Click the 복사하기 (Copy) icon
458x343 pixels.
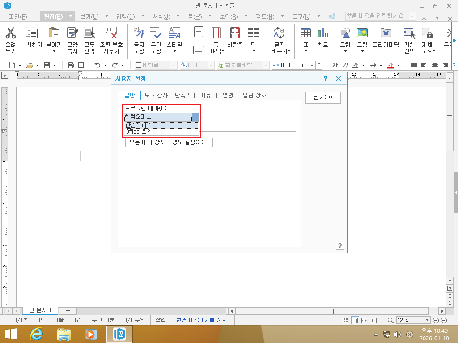[31, 33]
